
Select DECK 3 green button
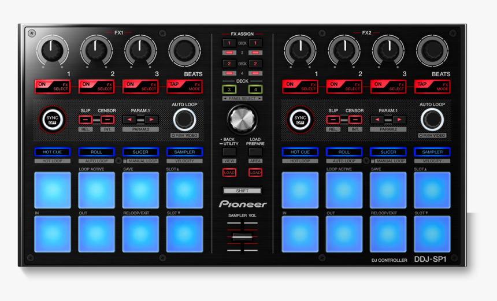[x=229, y=90]
